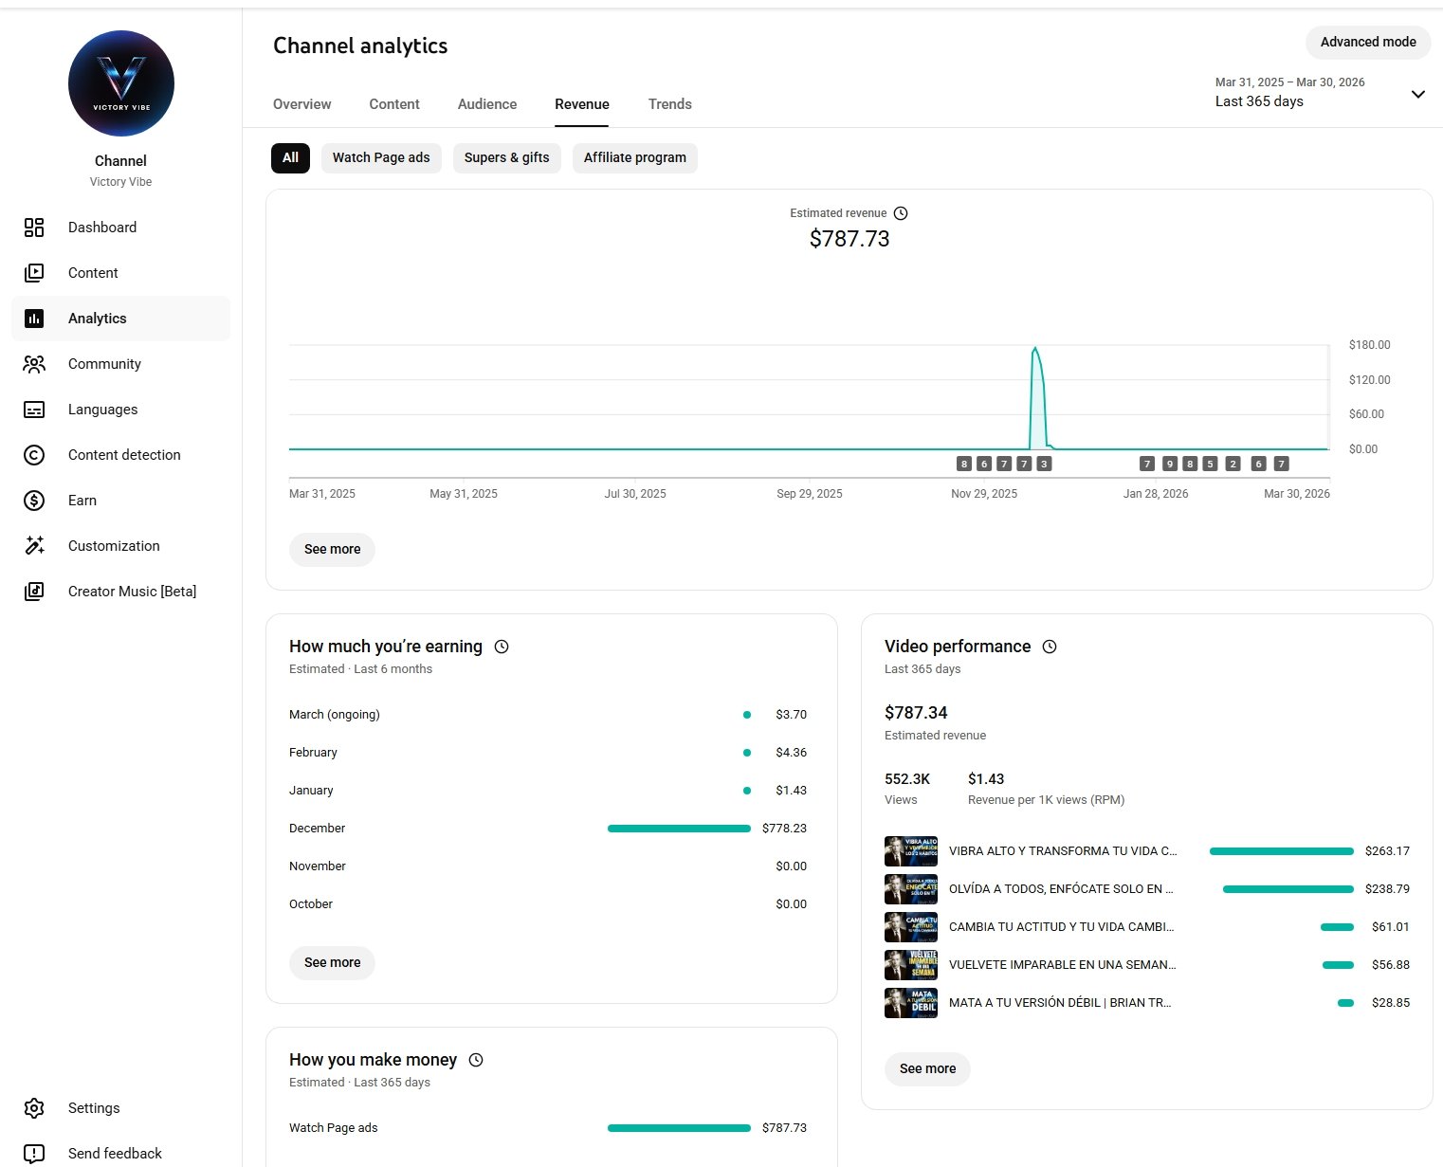Screen dimensions: 1443x1167
Task: Expand See more in Video performance card
Action: pyautogui.click(x=927, y=1069)
